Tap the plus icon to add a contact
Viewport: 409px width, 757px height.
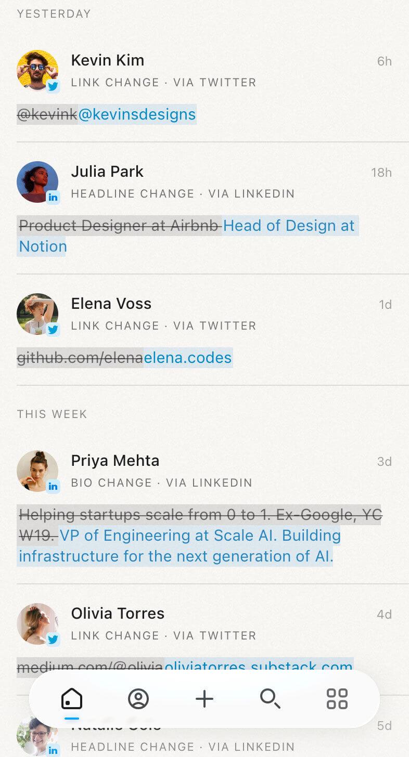point(204,699)
